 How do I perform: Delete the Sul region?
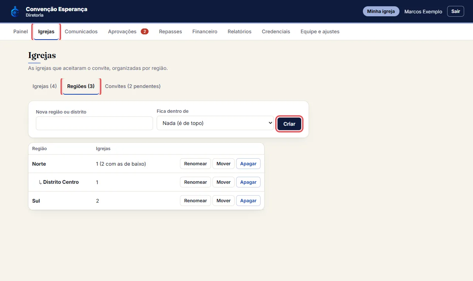tap(248, 201)
